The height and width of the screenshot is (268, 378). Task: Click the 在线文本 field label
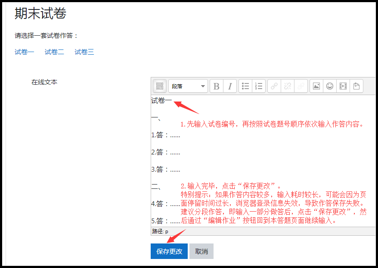point(44,82)
